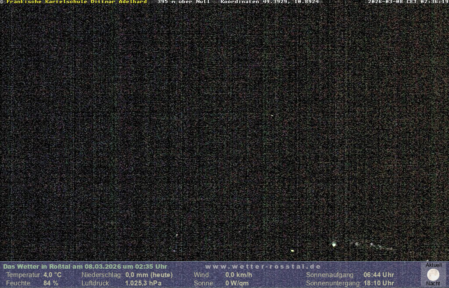Image resolution: width=449 pixels, height=288 pixels.
Task: Click the timestamp '2026-03-08 CET 02:36:19'
Action: (408, 2)
